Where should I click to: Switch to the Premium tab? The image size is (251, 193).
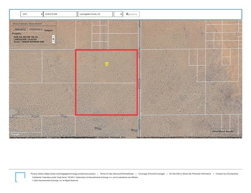click(x=36, y=30)
